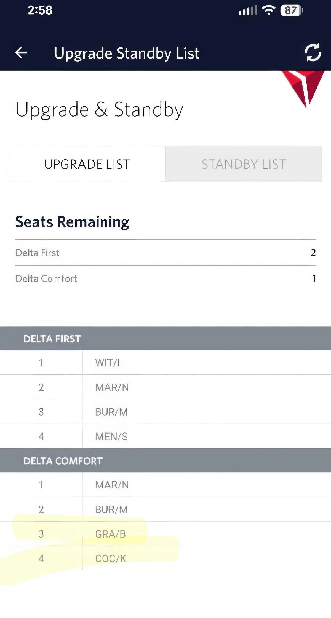Refresh the upgrade standby list

[313, 52]
